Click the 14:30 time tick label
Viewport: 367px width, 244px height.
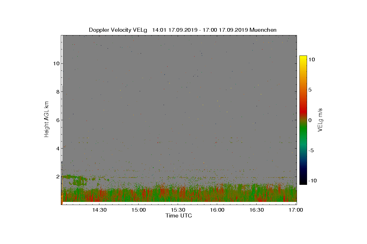pos(99,210)
